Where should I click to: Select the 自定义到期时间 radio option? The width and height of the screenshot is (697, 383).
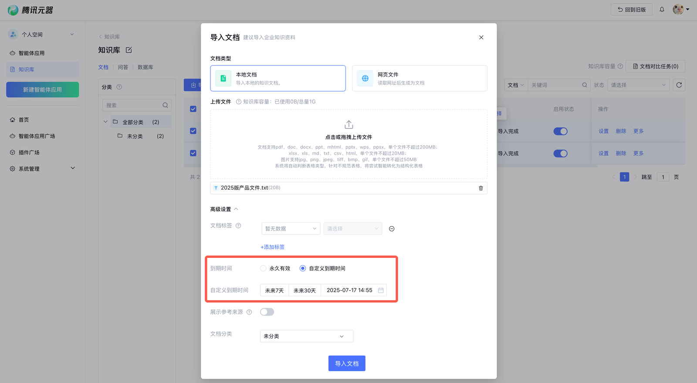click(303, 268)
